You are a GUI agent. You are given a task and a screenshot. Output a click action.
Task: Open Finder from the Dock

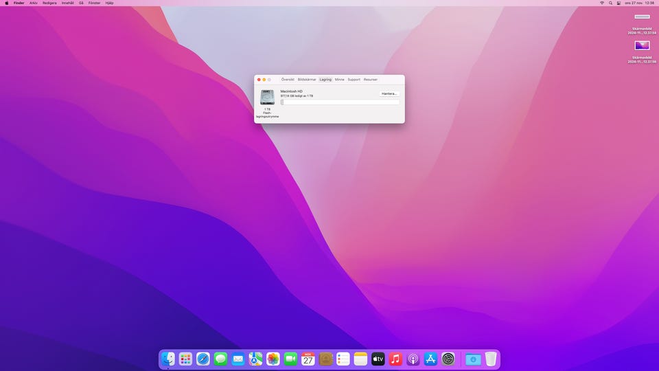168,359
